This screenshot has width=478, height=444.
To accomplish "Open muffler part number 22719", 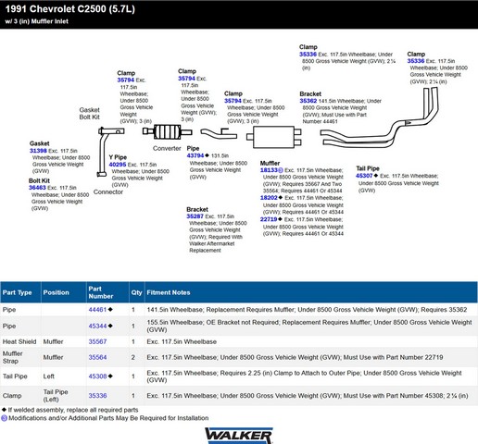I will (269, 219).
